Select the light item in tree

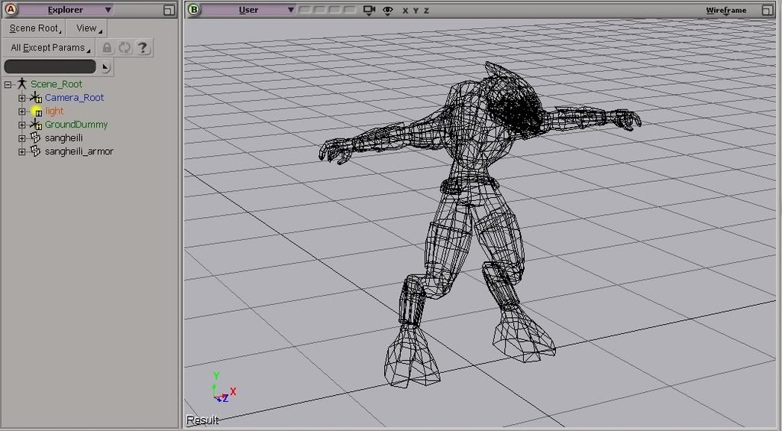[x=54, y=112]
